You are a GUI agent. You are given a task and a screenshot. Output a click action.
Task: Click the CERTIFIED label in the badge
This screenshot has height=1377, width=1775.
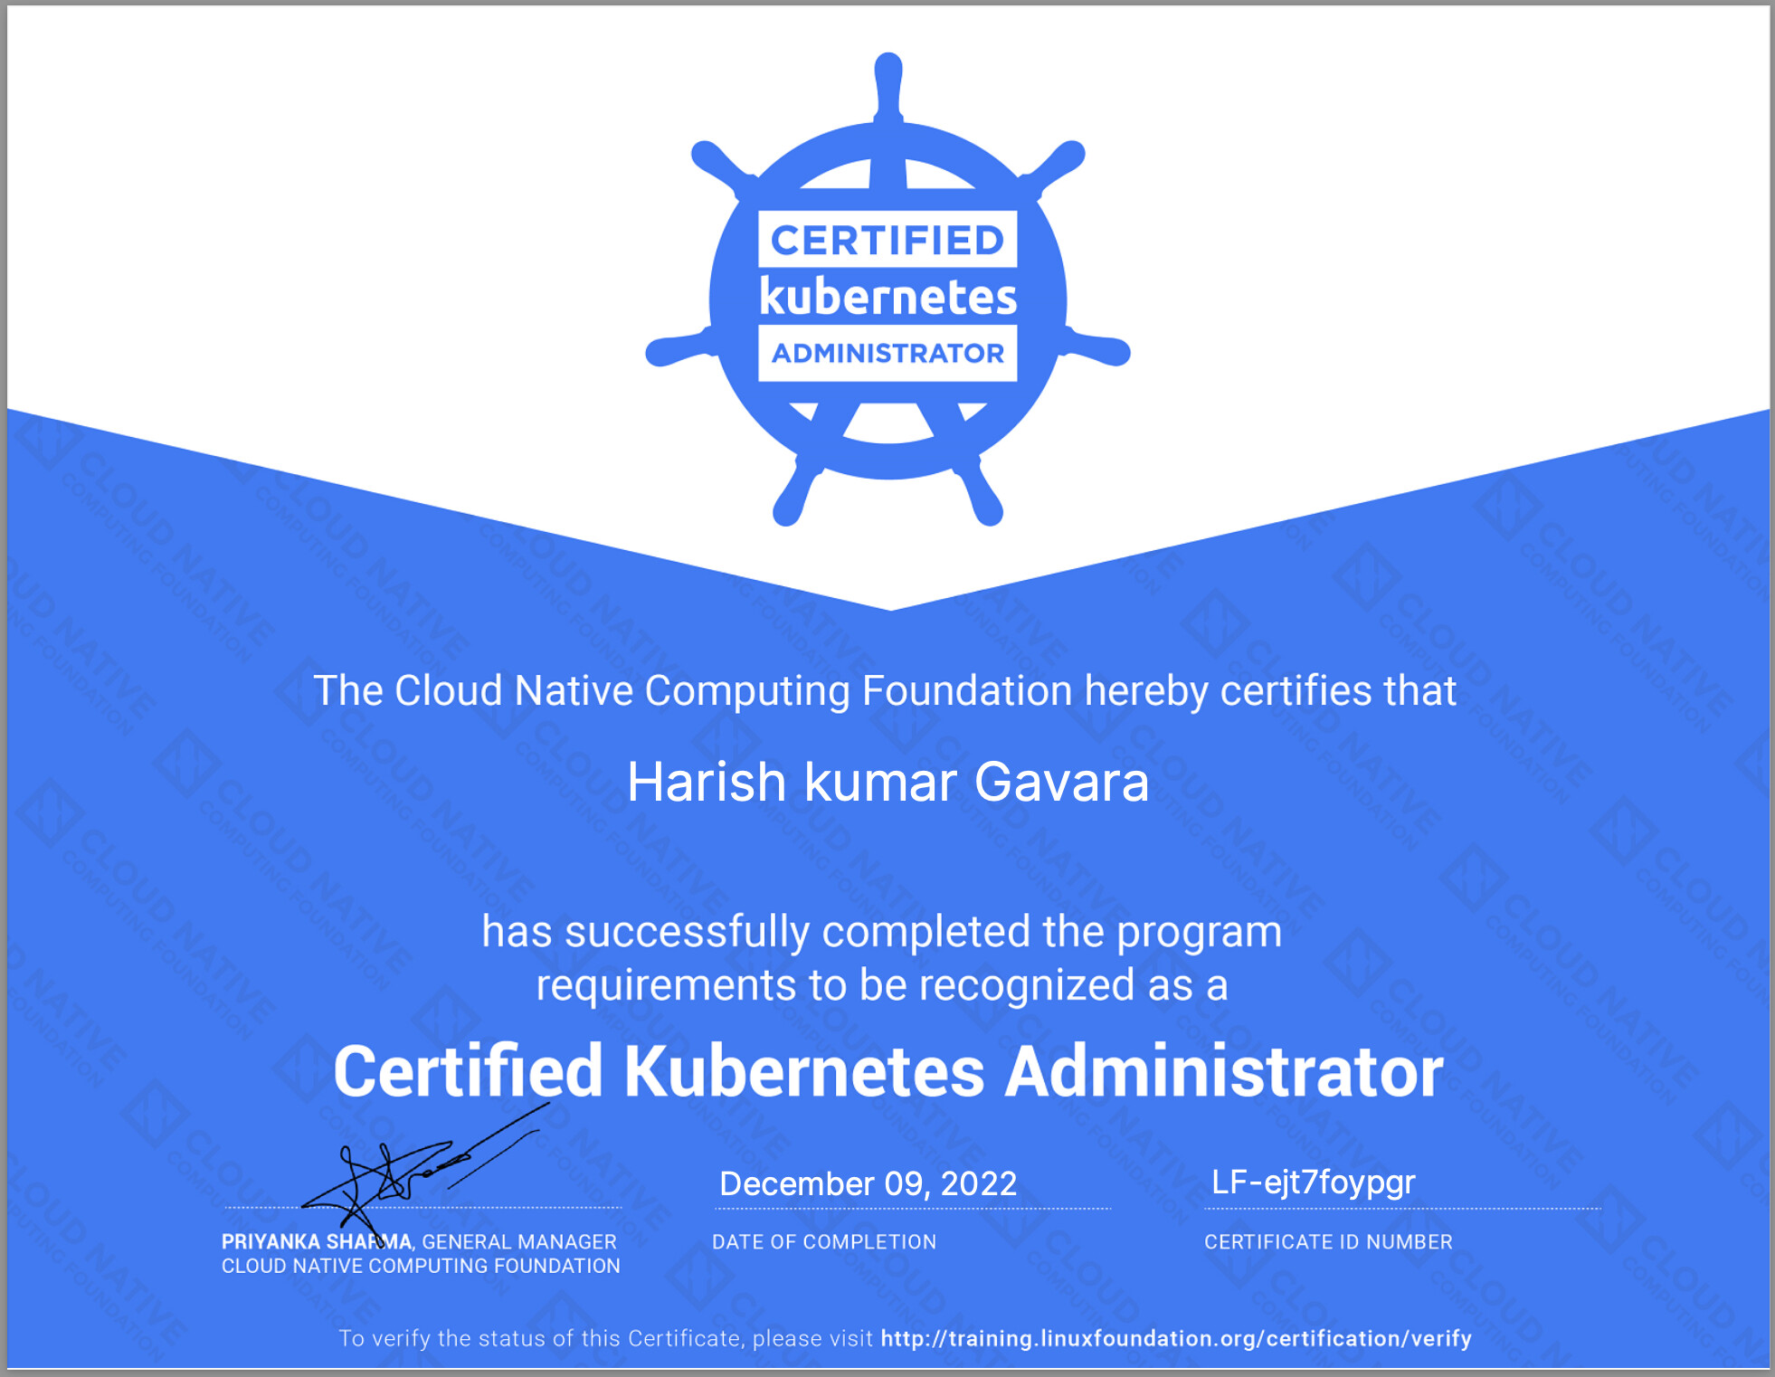[887, 241]
